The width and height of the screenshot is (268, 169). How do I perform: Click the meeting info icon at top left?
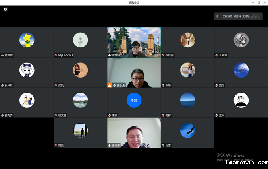6,9
